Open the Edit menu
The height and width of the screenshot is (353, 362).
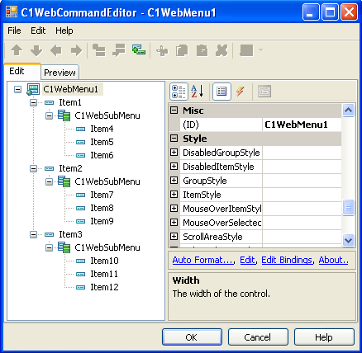[38, 31]
